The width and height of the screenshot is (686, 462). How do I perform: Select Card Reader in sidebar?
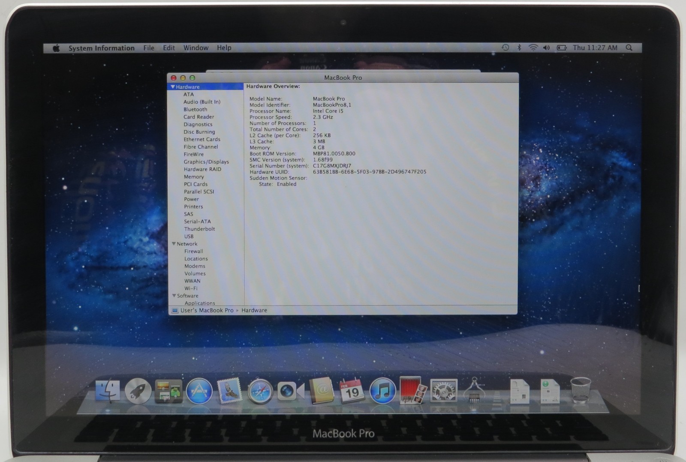tap(199, 117)
